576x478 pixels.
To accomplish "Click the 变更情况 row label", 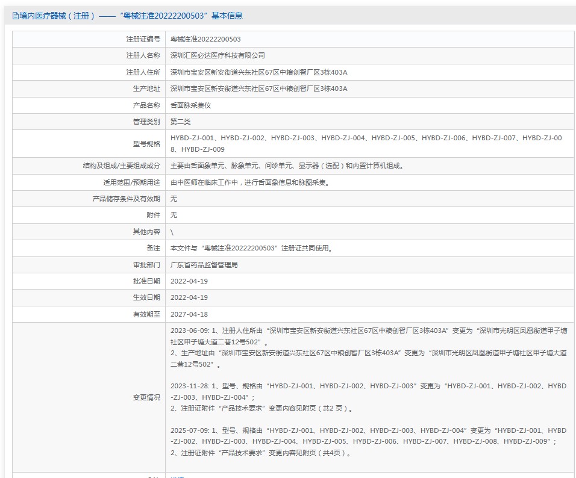I will click(146, 397).
